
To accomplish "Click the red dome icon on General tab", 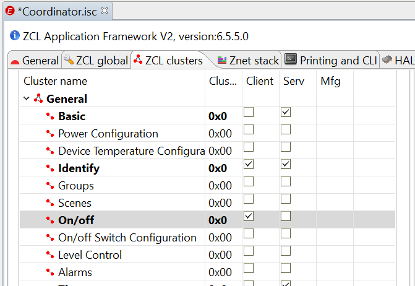I will point(15,62).
